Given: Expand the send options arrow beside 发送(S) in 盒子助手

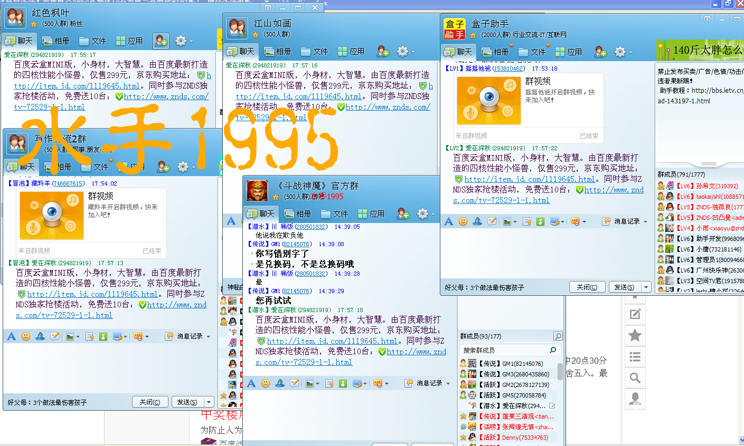Looking at the screenshot, I should (646, 287).
